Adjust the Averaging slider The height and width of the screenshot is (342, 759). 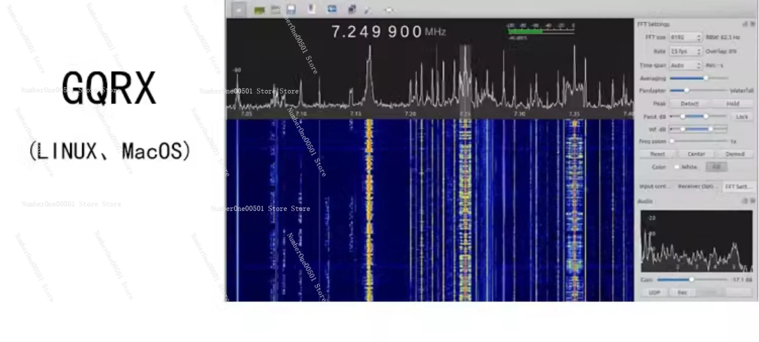click(699, 78)
